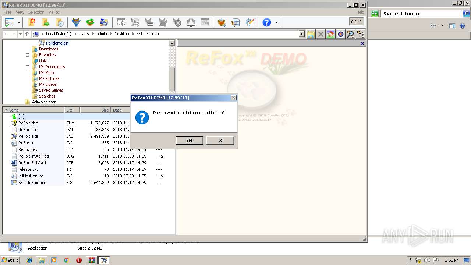Toggle the folder tree view icon
The image size is (471, 265).
tap(361, 34)
